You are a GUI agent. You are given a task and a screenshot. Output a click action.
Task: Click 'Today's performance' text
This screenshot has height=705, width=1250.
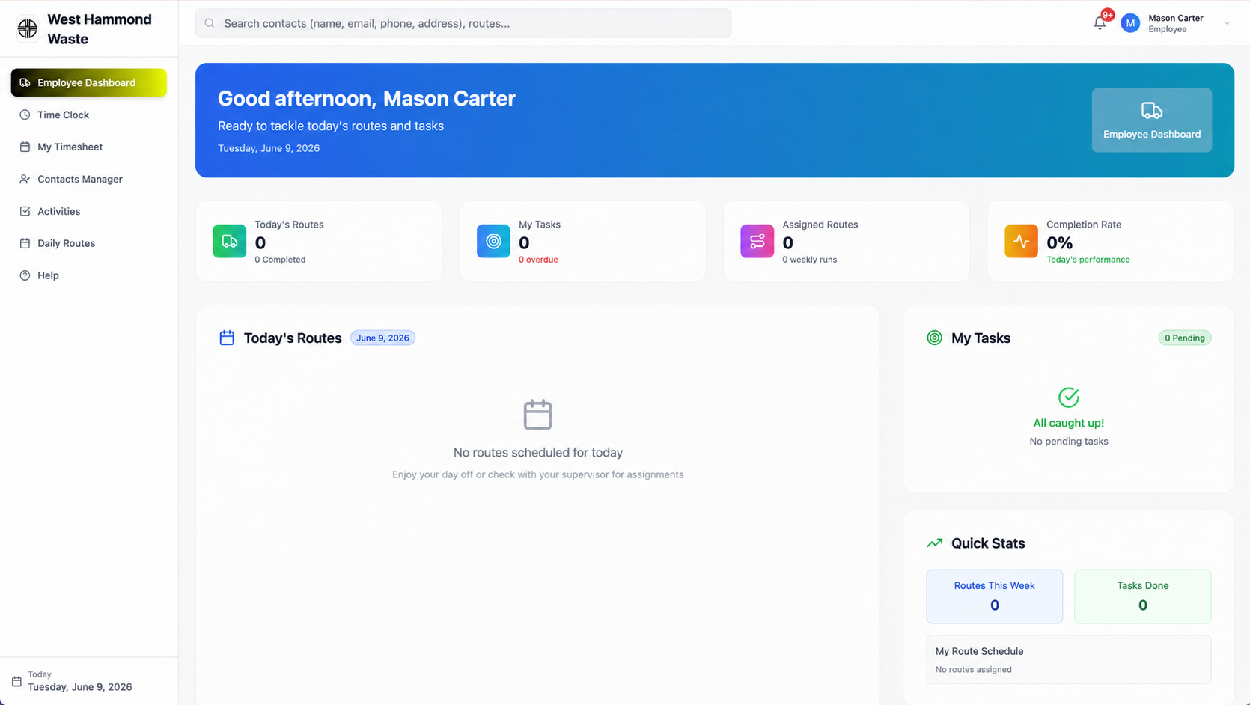click(1088, 260)
